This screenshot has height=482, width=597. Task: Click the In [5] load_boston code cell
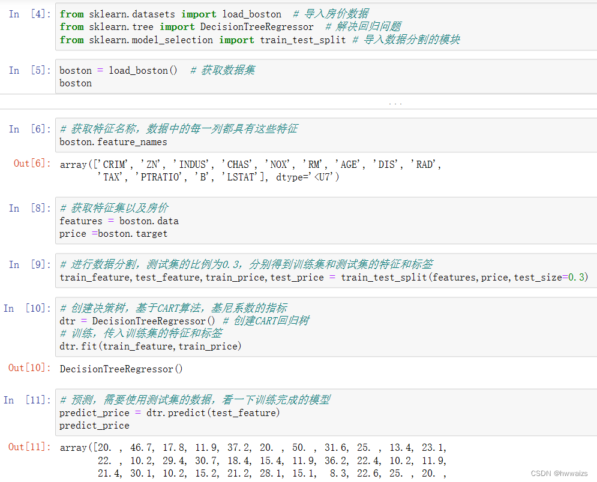point(326,77)
